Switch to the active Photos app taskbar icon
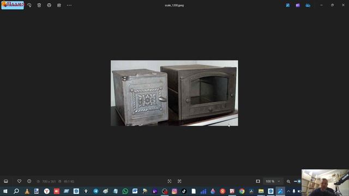349x196 pixels. click(280, 191)
